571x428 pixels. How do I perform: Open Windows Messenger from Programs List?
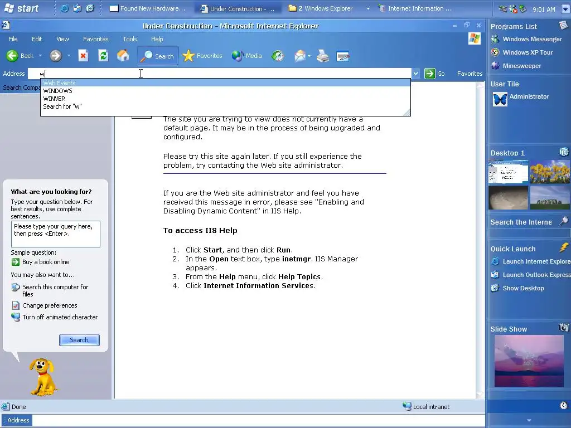click(x=526, y=39)
